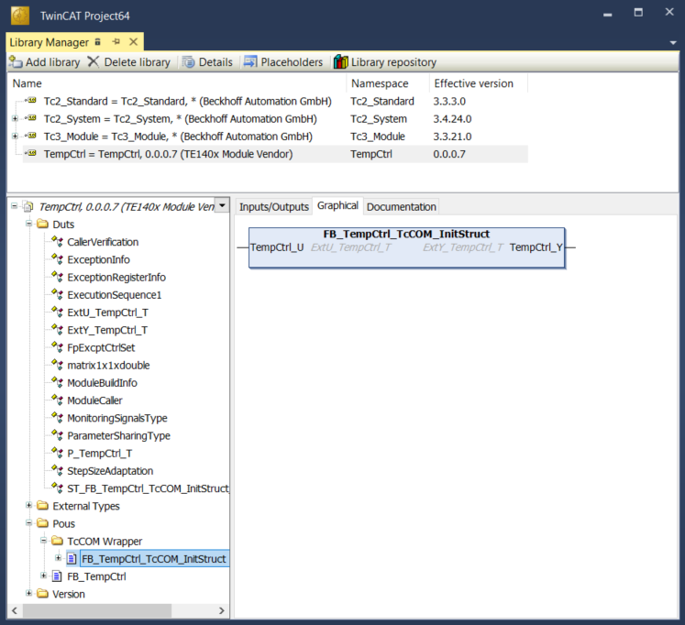Open the document tab list dropdown
Screen dimensions: 685x625
[673, 43]
